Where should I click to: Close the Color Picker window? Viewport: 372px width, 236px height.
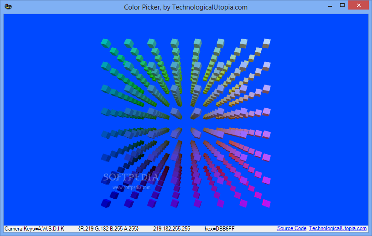358,5
